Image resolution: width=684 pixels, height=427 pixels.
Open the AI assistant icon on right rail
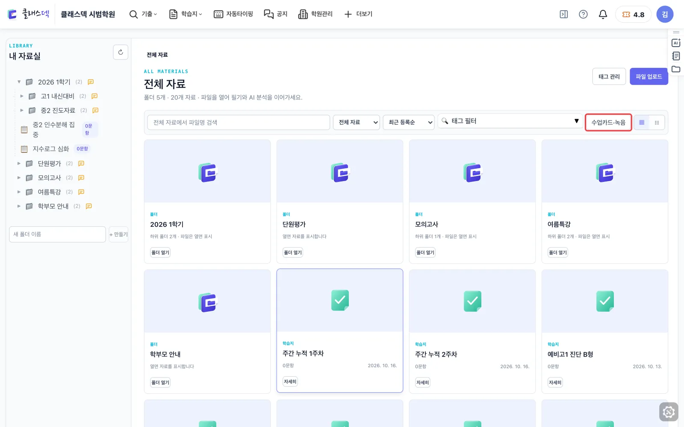[x=676, y=43]
